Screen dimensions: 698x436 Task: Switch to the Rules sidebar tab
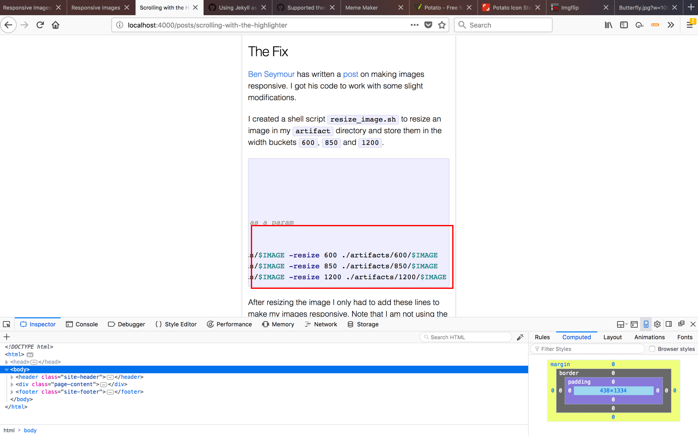tap(542, 337)
